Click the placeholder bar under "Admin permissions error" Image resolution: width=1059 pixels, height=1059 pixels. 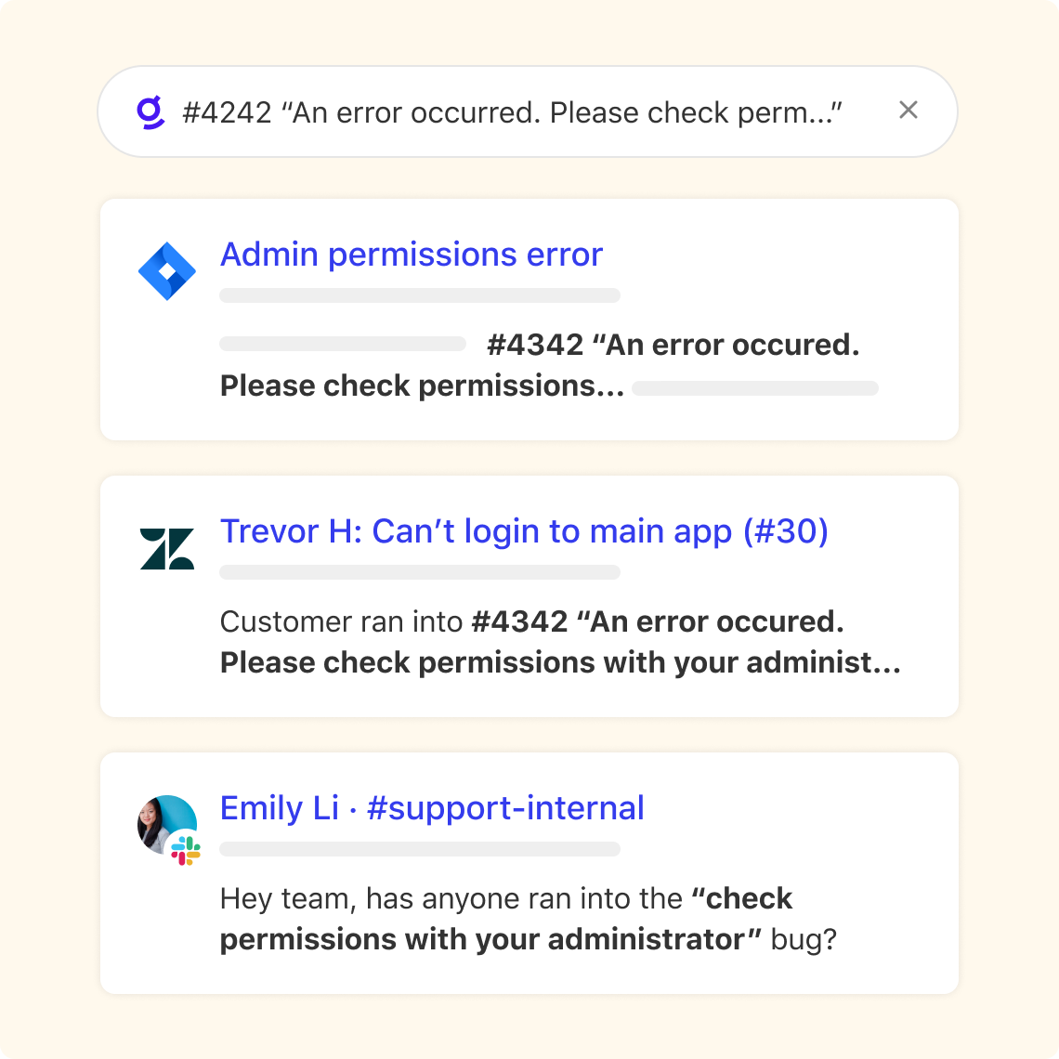[420, 296]
